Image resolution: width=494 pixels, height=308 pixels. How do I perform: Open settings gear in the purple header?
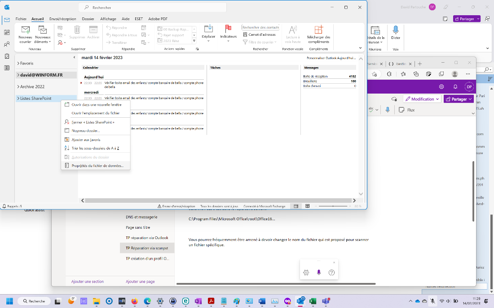pyautogui.click(x=441, y=87)
